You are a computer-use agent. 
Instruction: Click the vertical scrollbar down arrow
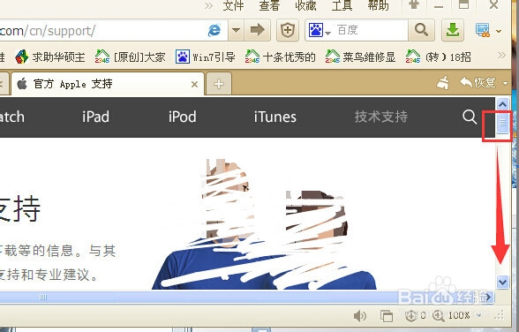point(503,282)
